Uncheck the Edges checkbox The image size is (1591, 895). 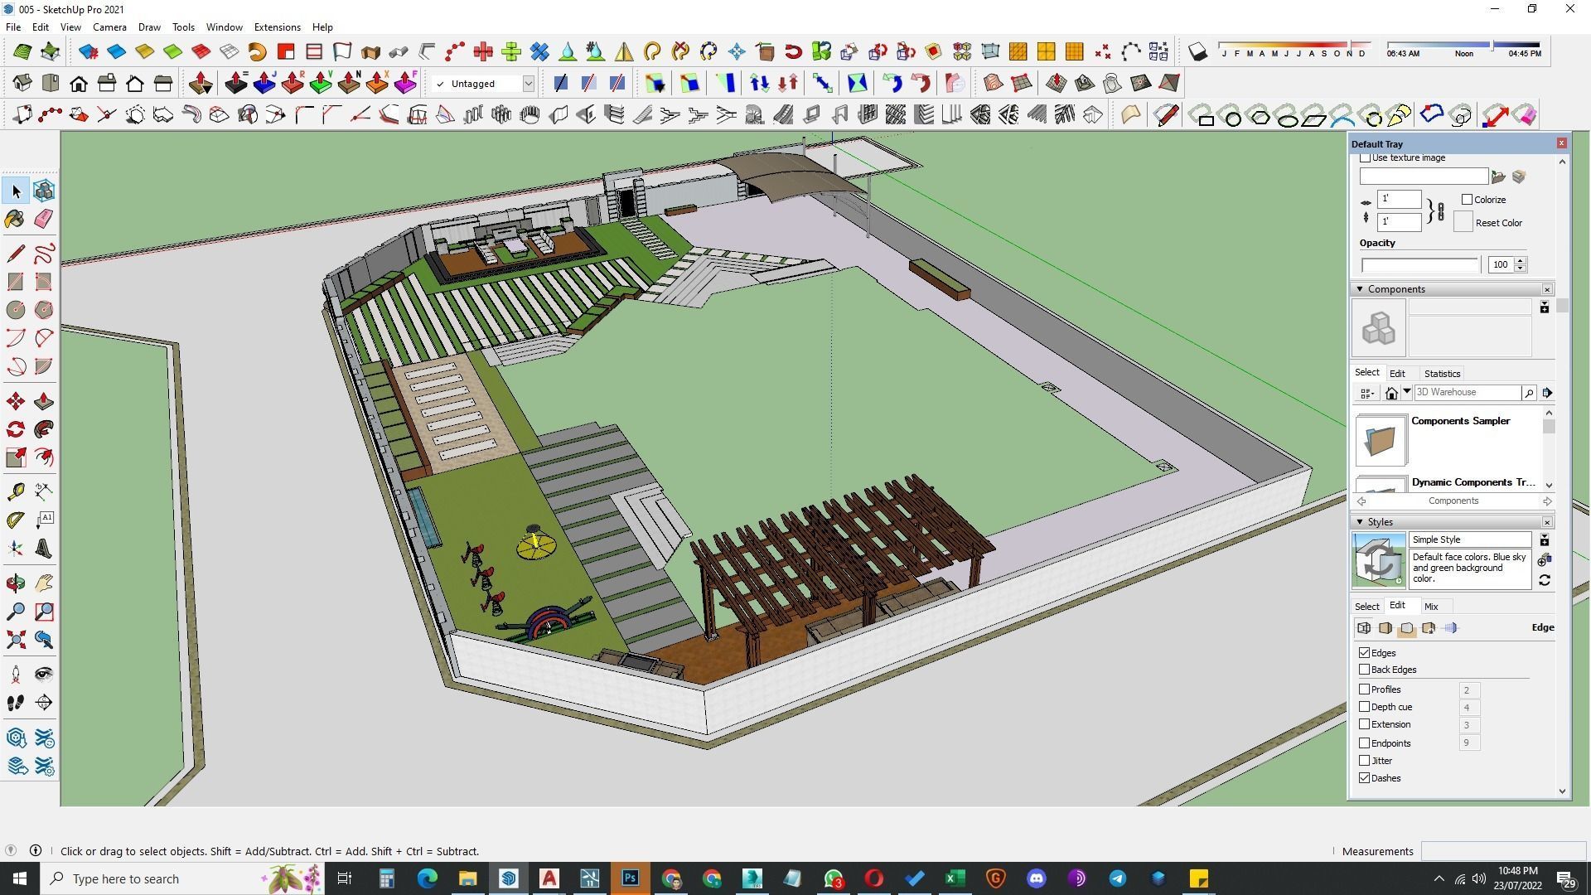1365,653
